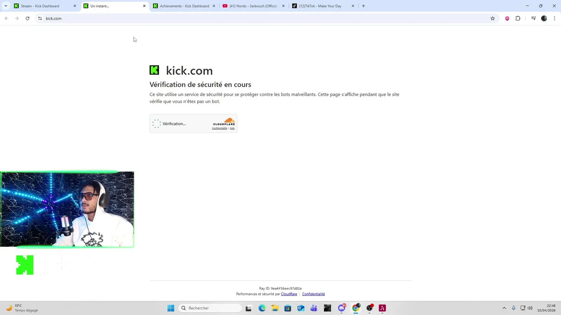This screenshot has height=315, width=561.
Task: Open the Achievements - Kick Dashboard tab
Action: [184, 6]
